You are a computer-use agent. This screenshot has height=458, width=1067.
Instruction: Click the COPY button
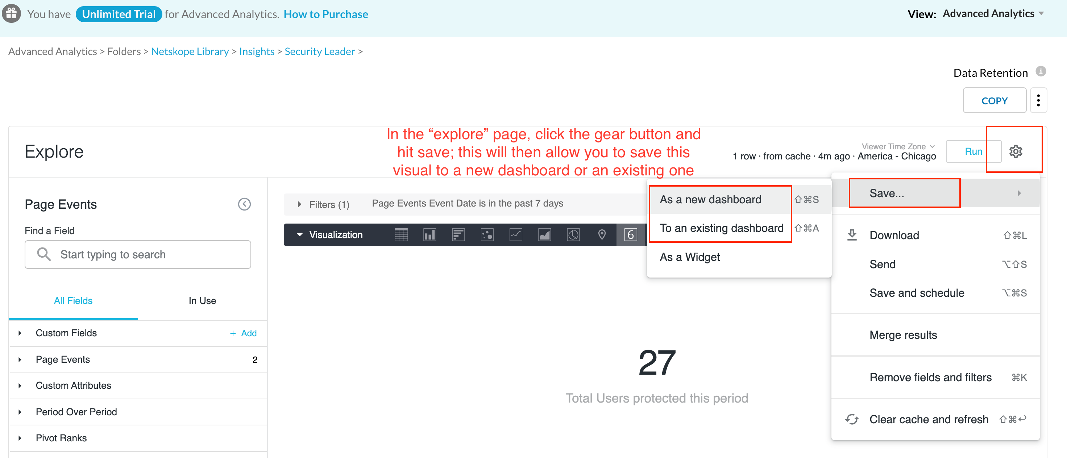point(994,100)
